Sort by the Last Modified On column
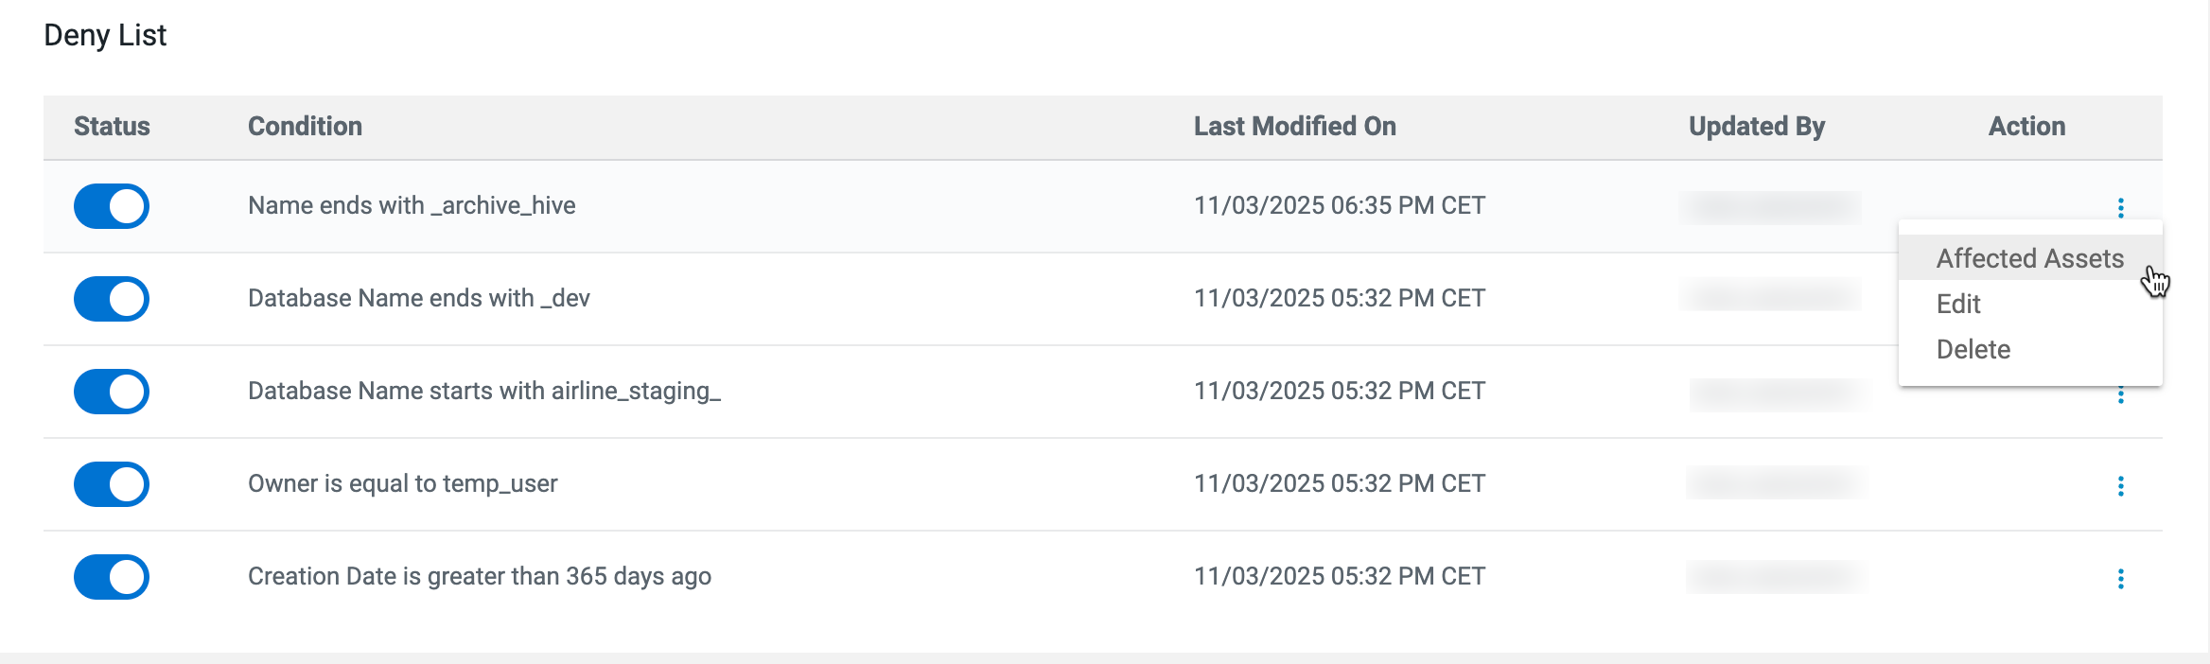 coord(1294,126)
